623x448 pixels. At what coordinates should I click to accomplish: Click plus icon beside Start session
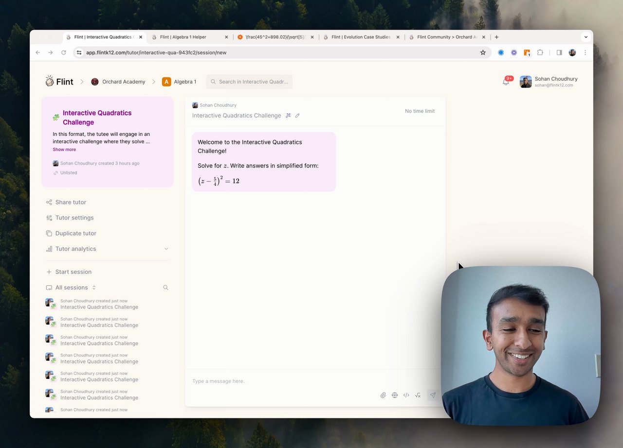pyautogui.click(x=49, y=272)
